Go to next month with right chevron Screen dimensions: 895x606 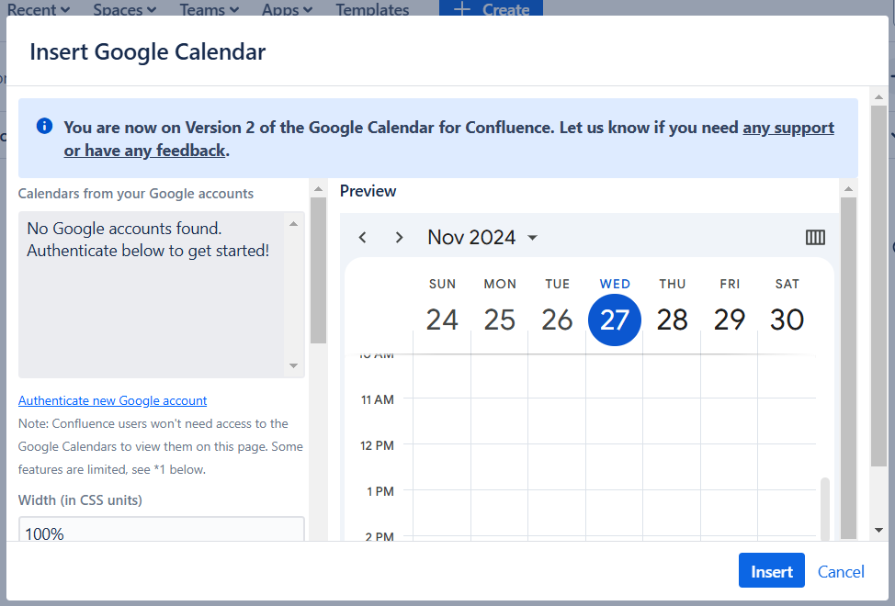[x=399, y=237]
